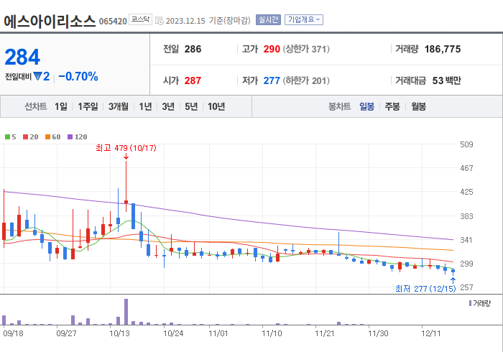The width and height of the screenshot is (503, 352).
Task: Click the calendar icon before the date
Action: pos(160,21)
